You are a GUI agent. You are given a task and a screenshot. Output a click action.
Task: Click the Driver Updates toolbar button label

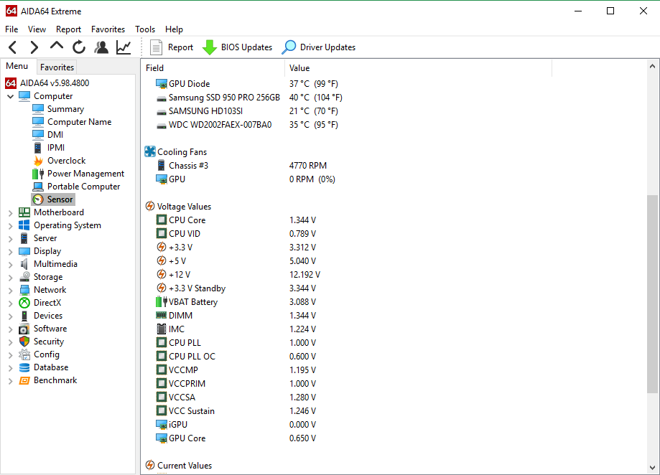pyautogui.click(x=327, y=47)
